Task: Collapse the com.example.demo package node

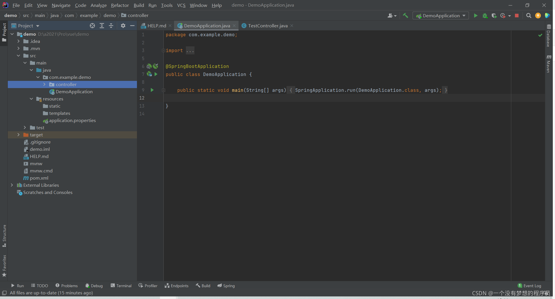Action: tap(38, 77)
